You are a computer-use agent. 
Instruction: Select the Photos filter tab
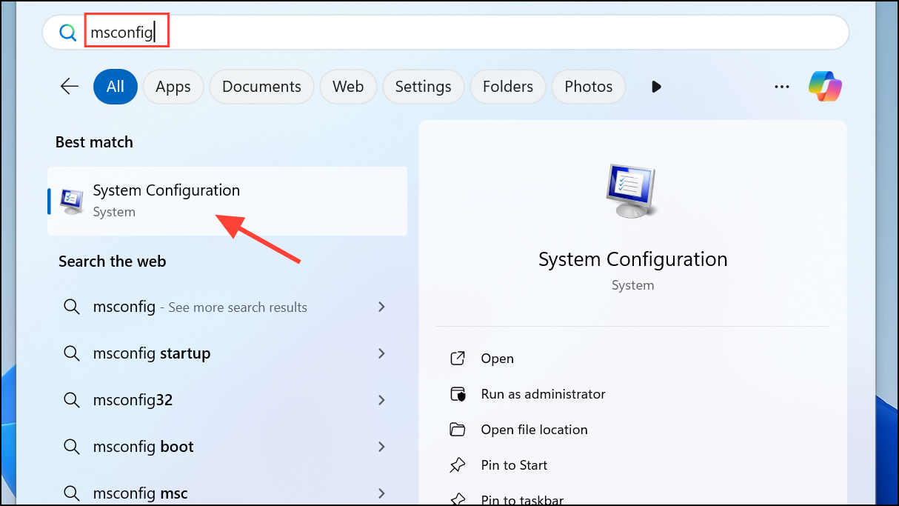click(589, 87)
